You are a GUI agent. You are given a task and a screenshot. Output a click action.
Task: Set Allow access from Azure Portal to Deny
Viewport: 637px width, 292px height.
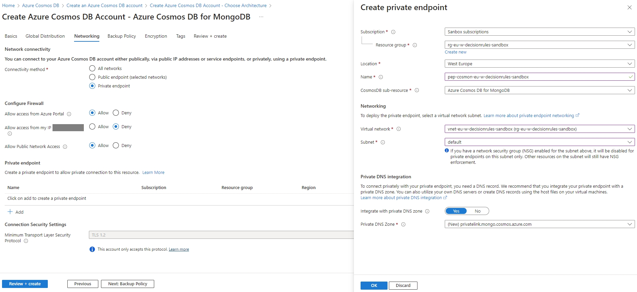(x=116, y=113)
